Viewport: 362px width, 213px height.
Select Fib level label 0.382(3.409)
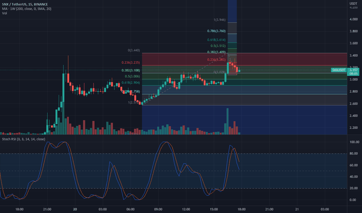pyautogui.click(x=216, y=52)
